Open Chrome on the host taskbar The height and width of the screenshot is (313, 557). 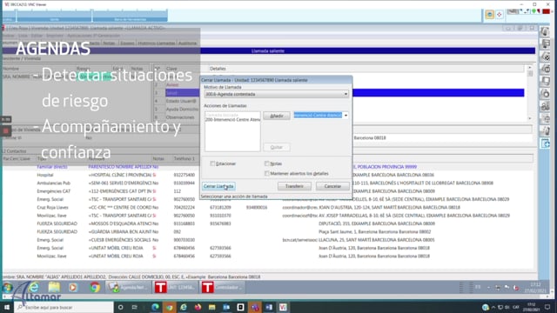coord(170,307)
